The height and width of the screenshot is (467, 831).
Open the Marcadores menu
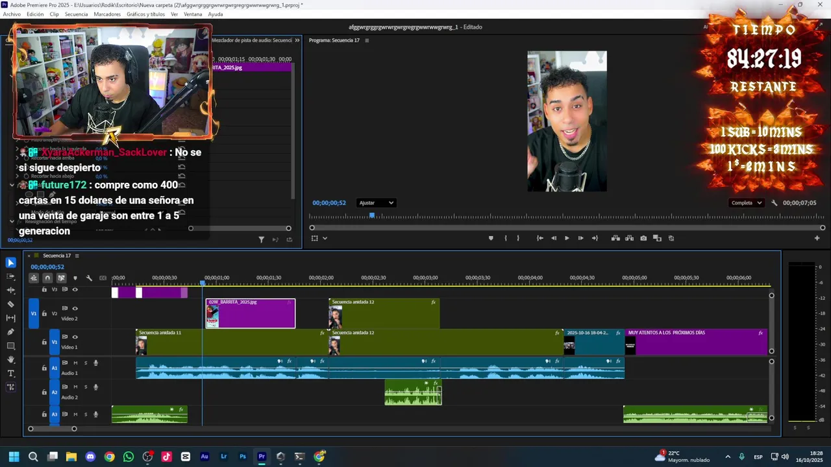[x=107, y=14]
